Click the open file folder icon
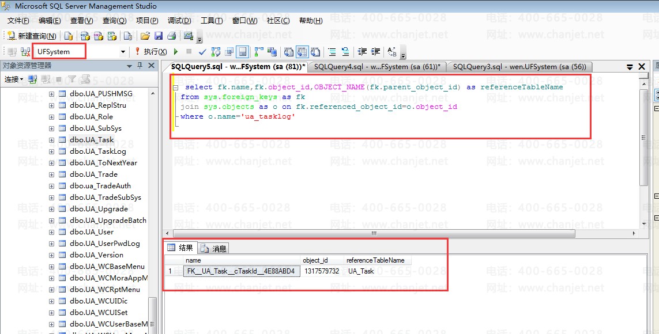 [x=145, y=36]
